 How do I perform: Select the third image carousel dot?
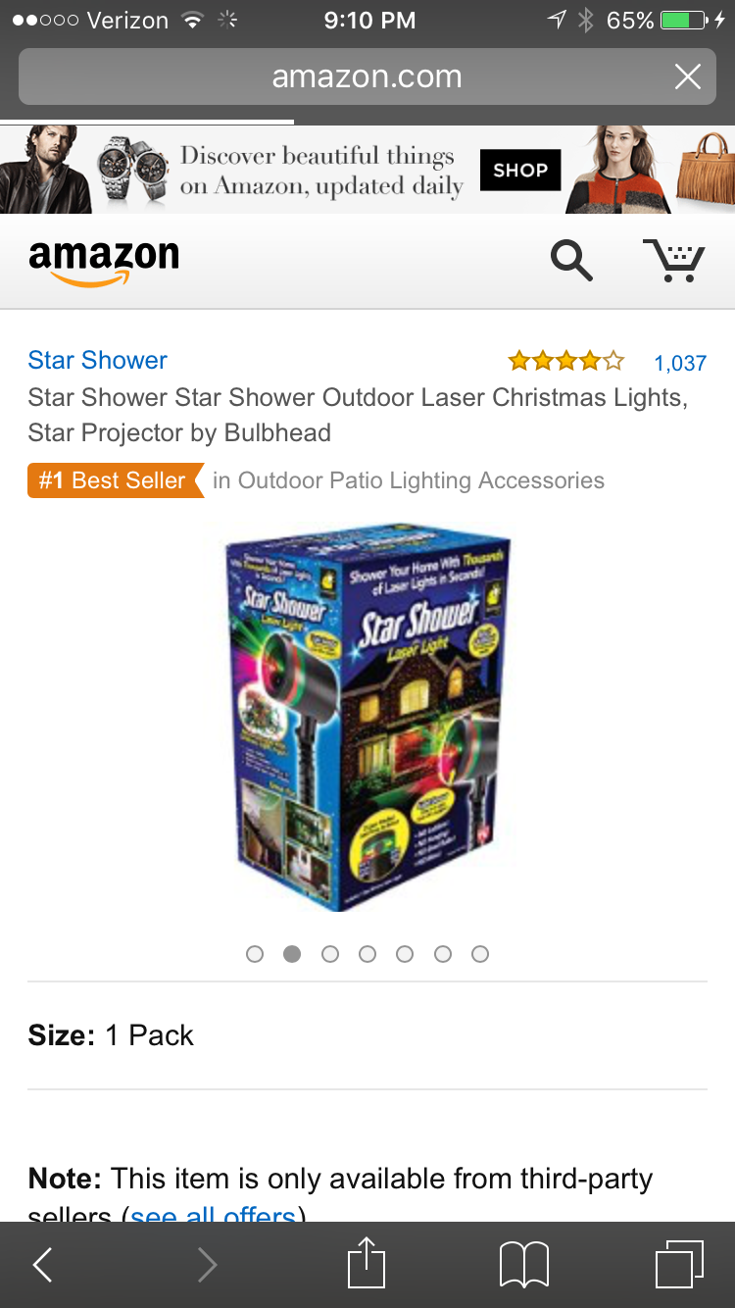[330, 954]
